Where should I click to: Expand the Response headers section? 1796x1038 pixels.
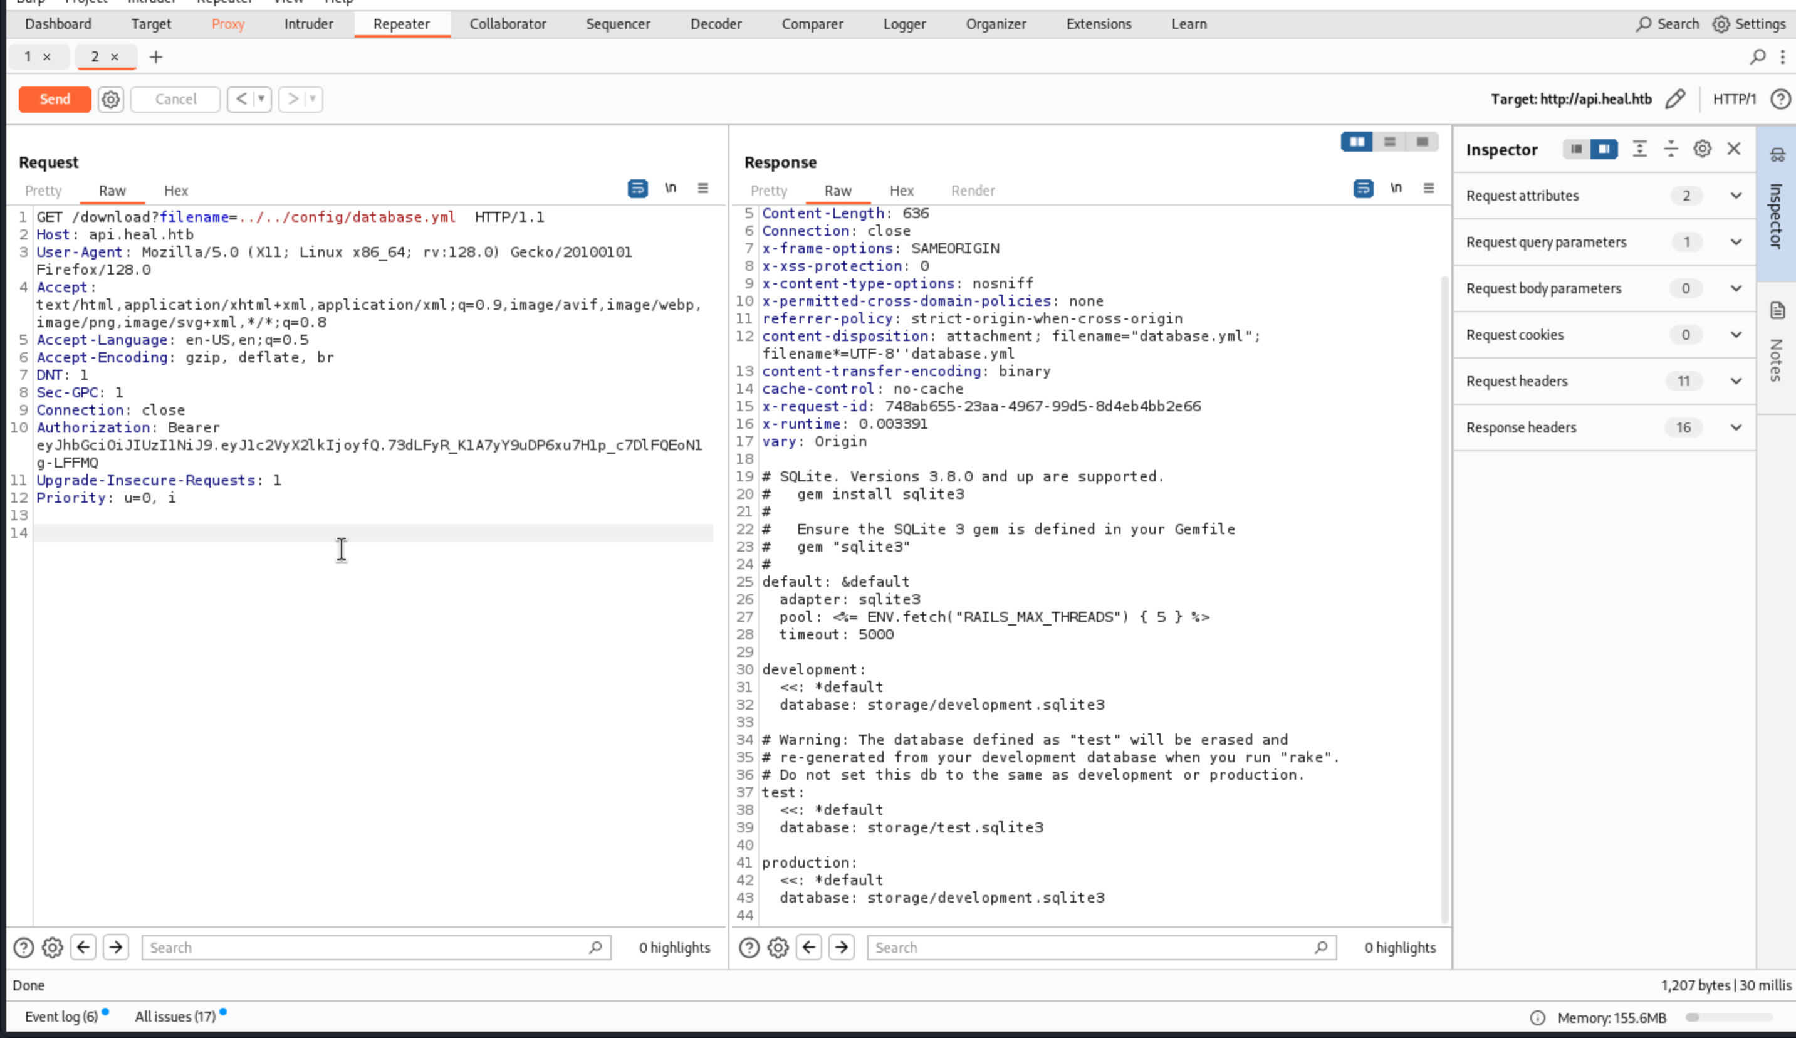coord(1735,427)
